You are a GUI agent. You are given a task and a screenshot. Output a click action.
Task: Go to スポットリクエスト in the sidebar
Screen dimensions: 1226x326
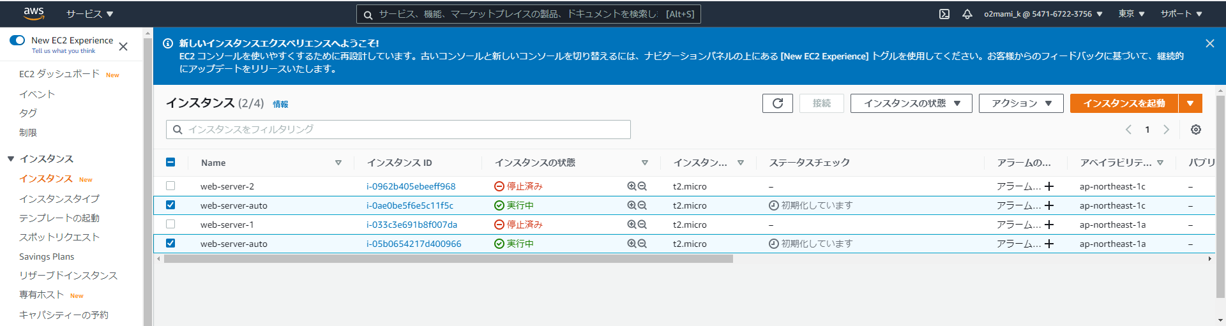[59, 237]
